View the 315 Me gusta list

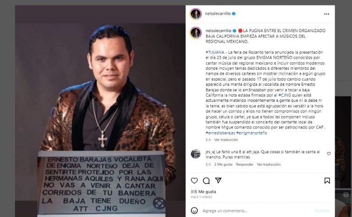click(203, 192)
